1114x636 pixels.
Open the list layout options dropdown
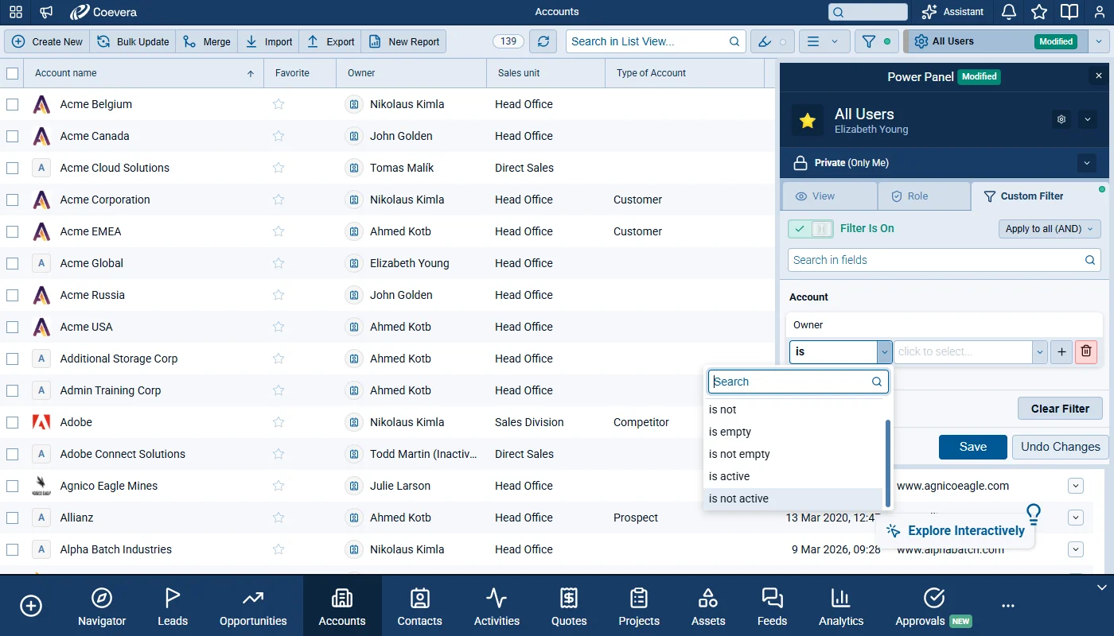(824, 41)
